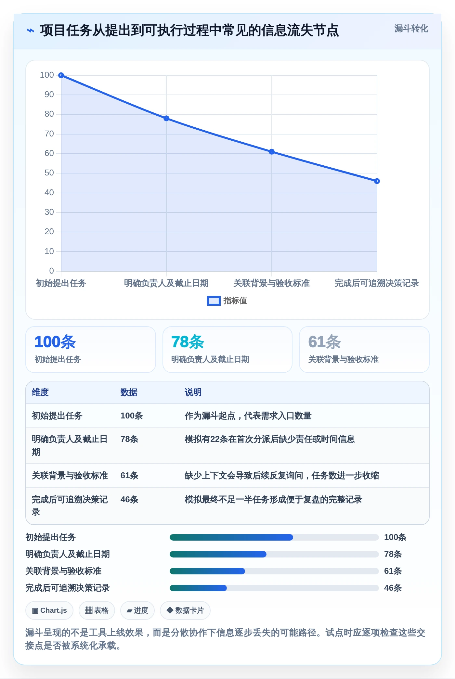Click the 明确负责人及截止日期 x-axis label
This screenshot has height=679, width=455.
(x=166, y=283)
